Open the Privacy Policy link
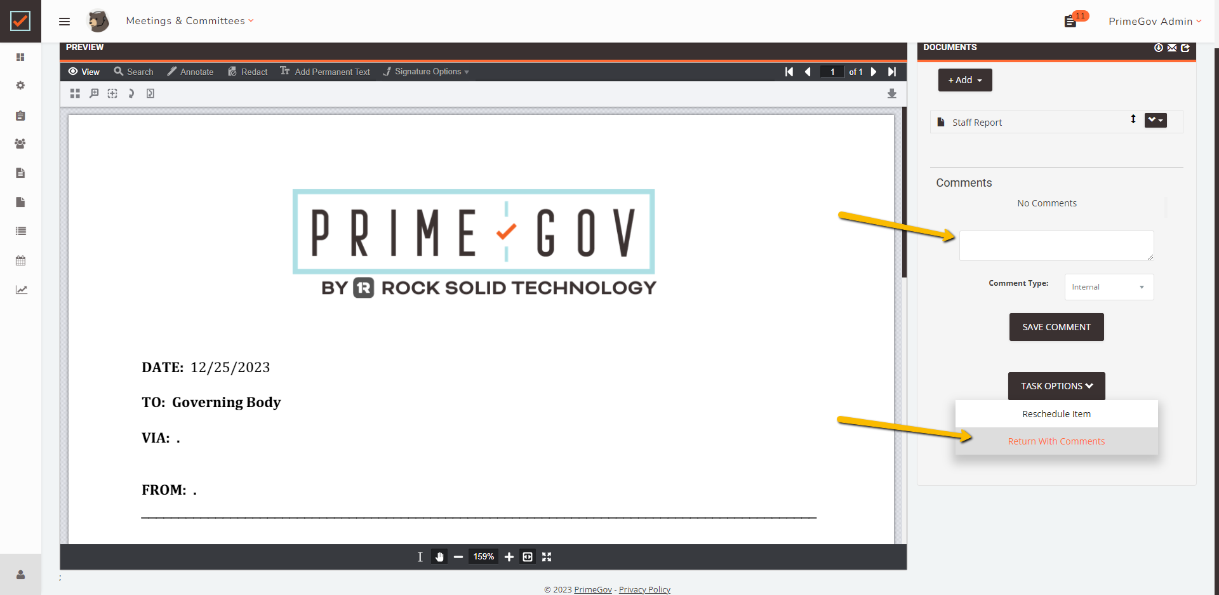 [644, 589]
